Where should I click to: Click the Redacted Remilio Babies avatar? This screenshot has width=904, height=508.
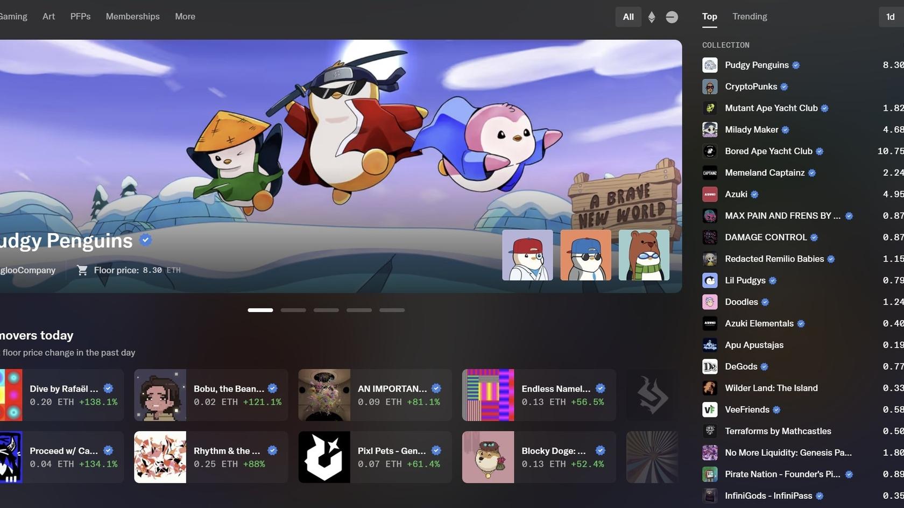(x=710, y=259)
